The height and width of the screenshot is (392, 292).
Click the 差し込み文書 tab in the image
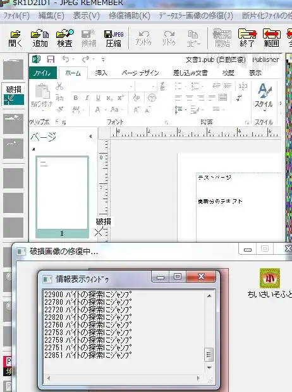190,73
